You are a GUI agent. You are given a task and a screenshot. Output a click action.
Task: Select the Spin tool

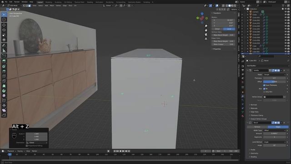[4, 91]
